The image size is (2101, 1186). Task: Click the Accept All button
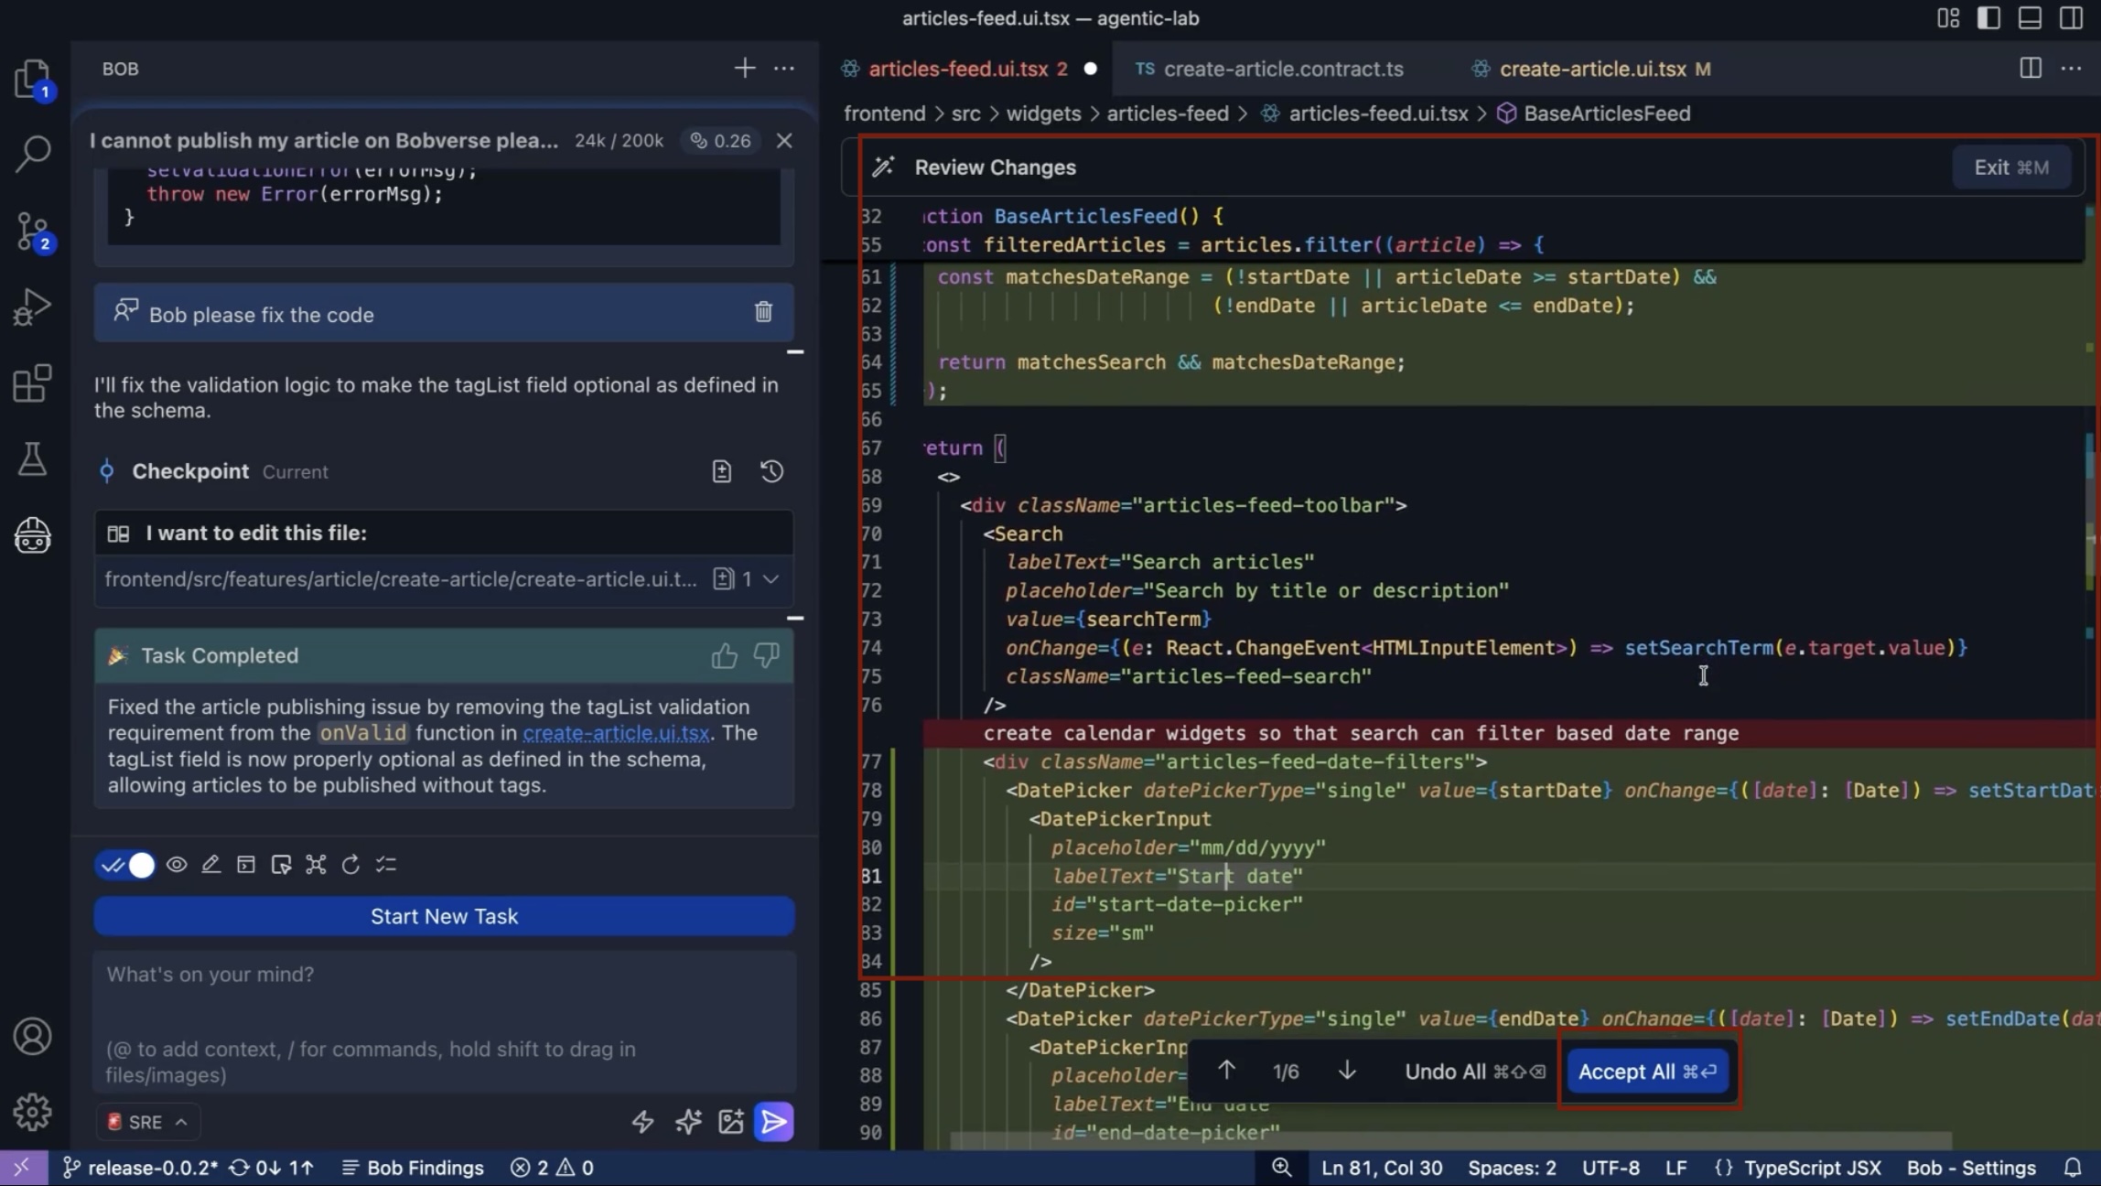tap(1647, 1072)
